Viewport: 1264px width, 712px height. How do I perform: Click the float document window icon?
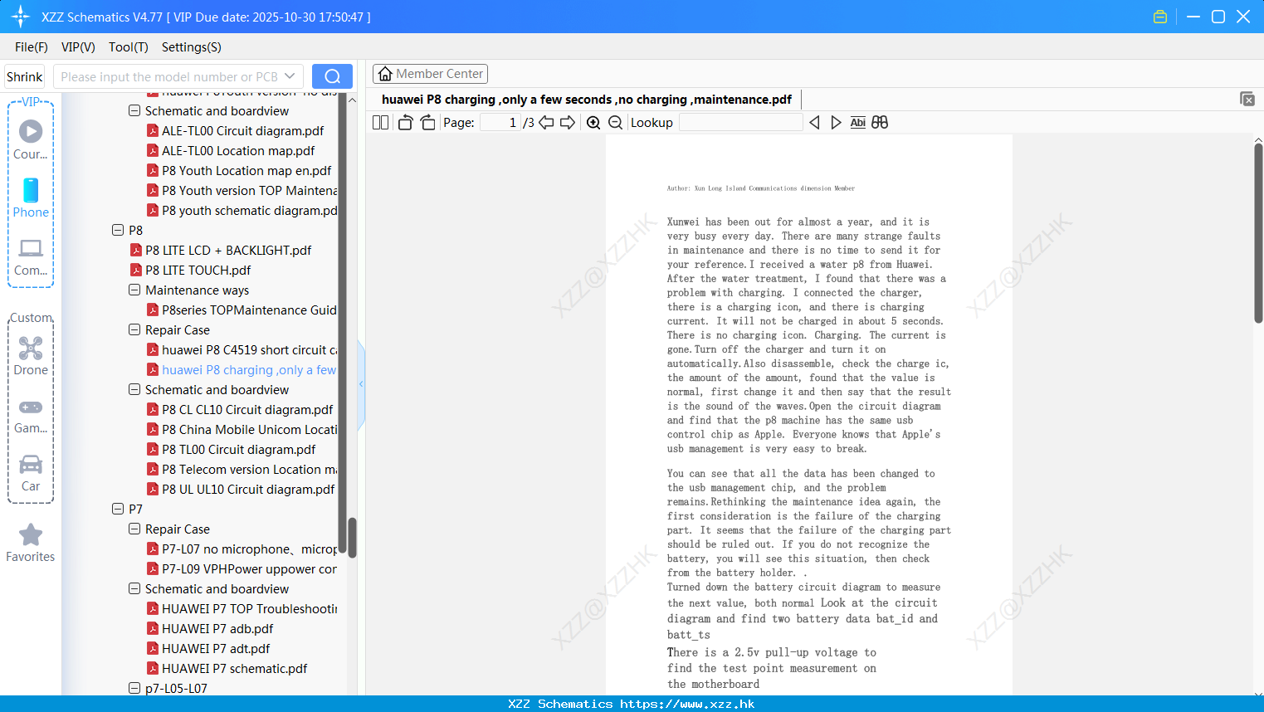(x=1247, y=99)
